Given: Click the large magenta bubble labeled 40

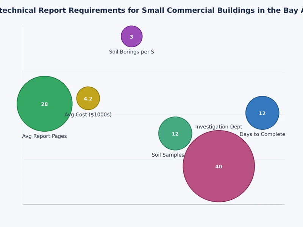Looking at the screenshot, I should tap(219, 166).
